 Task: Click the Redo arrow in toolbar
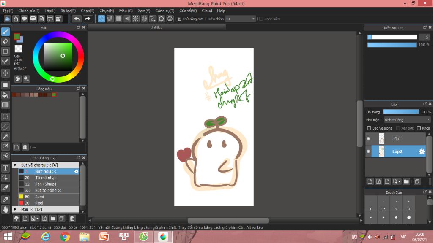click(87, 19)
